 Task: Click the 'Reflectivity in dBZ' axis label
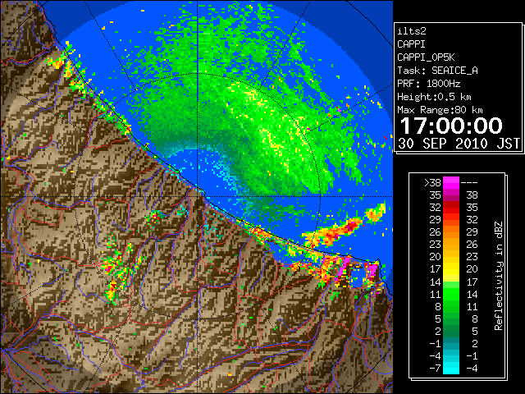coord(499,276)
